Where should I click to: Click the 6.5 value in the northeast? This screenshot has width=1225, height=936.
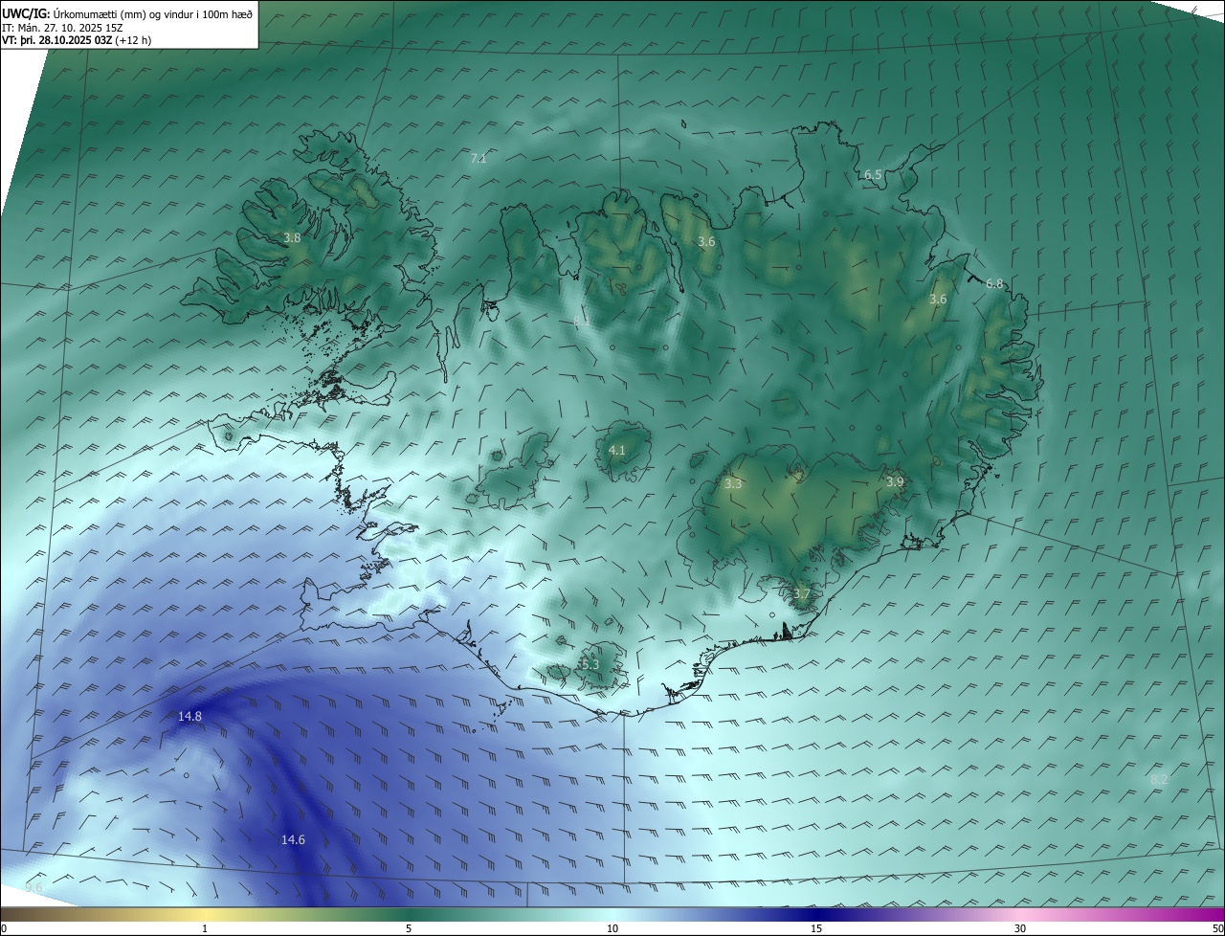pyautogui.click(x=872, y=174)
